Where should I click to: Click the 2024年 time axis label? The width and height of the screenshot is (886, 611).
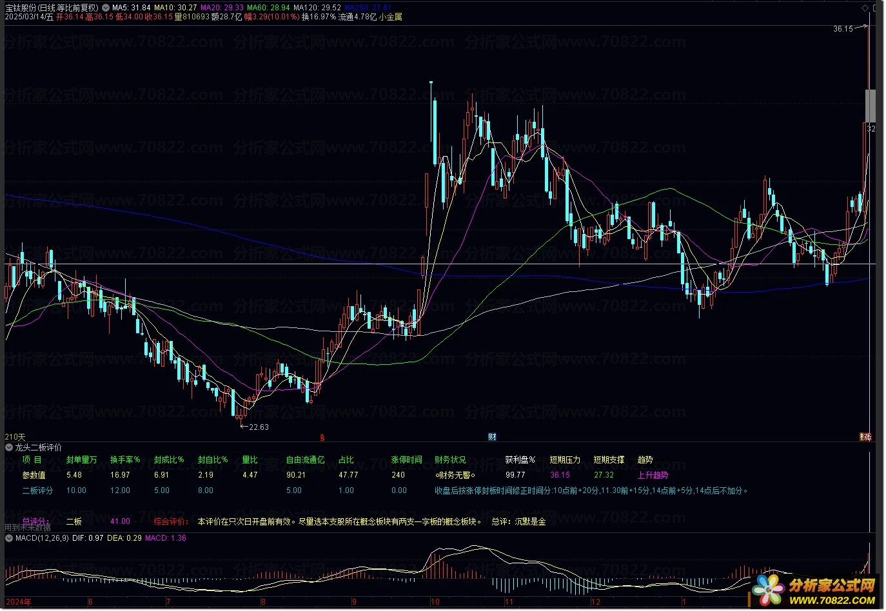click(x=18, y=602)
